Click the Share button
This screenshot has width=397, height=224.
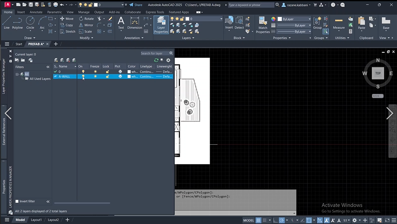tap(136, 5)
